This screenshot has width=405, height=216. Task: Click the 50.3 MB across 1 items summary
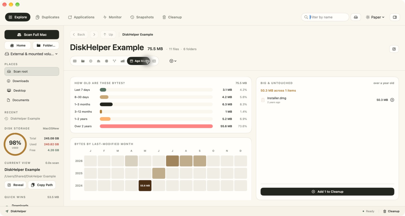coord(278,91)
